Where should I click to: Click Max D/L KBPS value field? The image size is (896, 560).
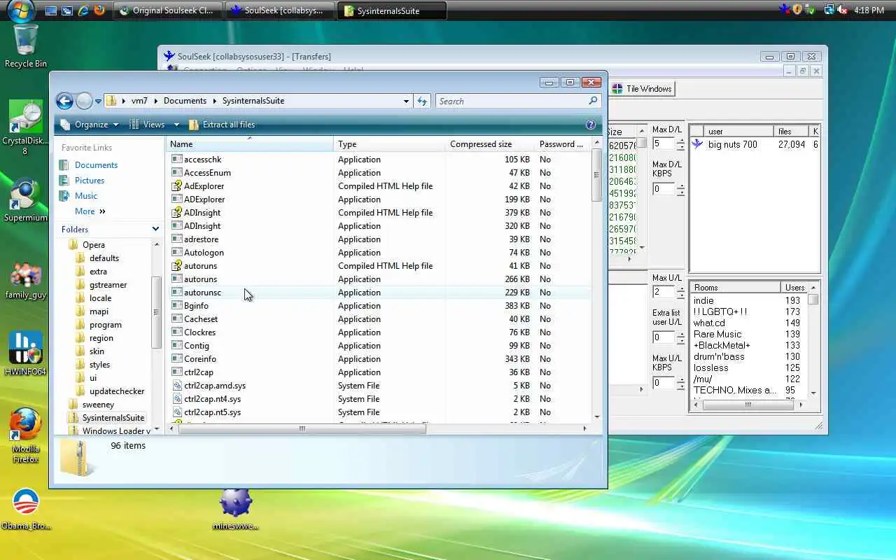(x=664, y=189)
